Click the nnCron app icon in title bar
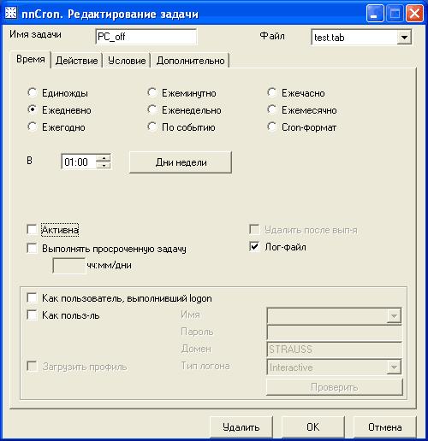This screenshot has height=441, width=428. (x=11, y=13)
